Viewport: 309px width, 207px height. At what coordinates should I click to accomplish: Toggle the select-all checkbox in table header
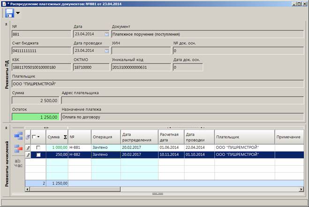[34, 137]
